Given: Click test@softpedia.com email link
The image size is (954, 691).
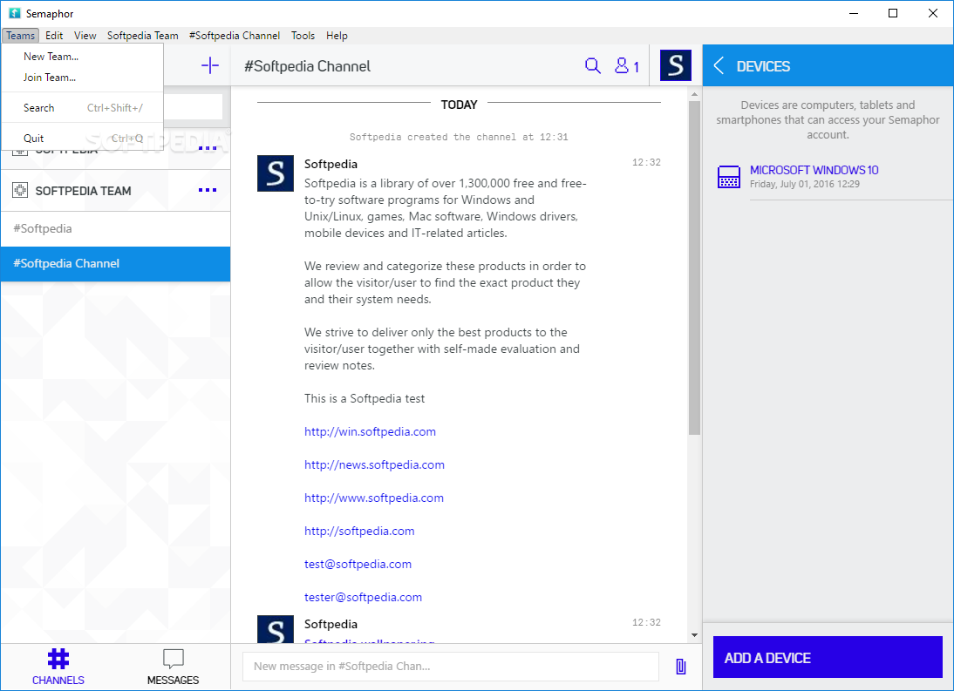Looking at the screenshot, I should pyautogui.click(x=358, y=564).
